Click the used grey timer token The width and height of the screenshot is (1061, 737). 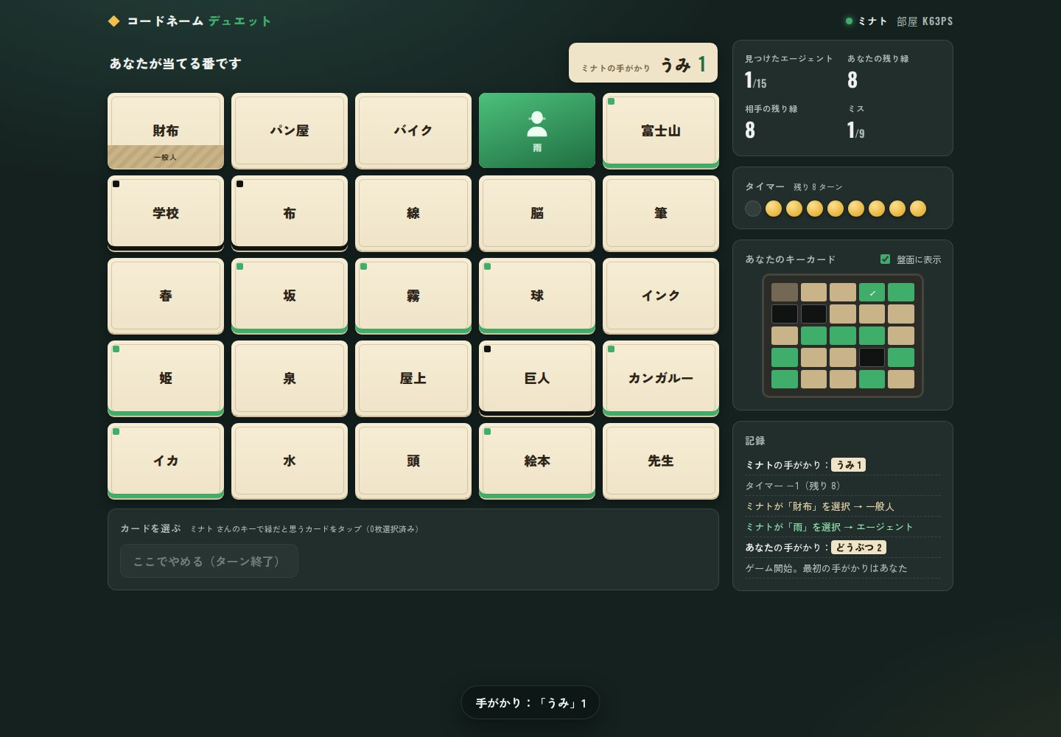pos(753,209)
